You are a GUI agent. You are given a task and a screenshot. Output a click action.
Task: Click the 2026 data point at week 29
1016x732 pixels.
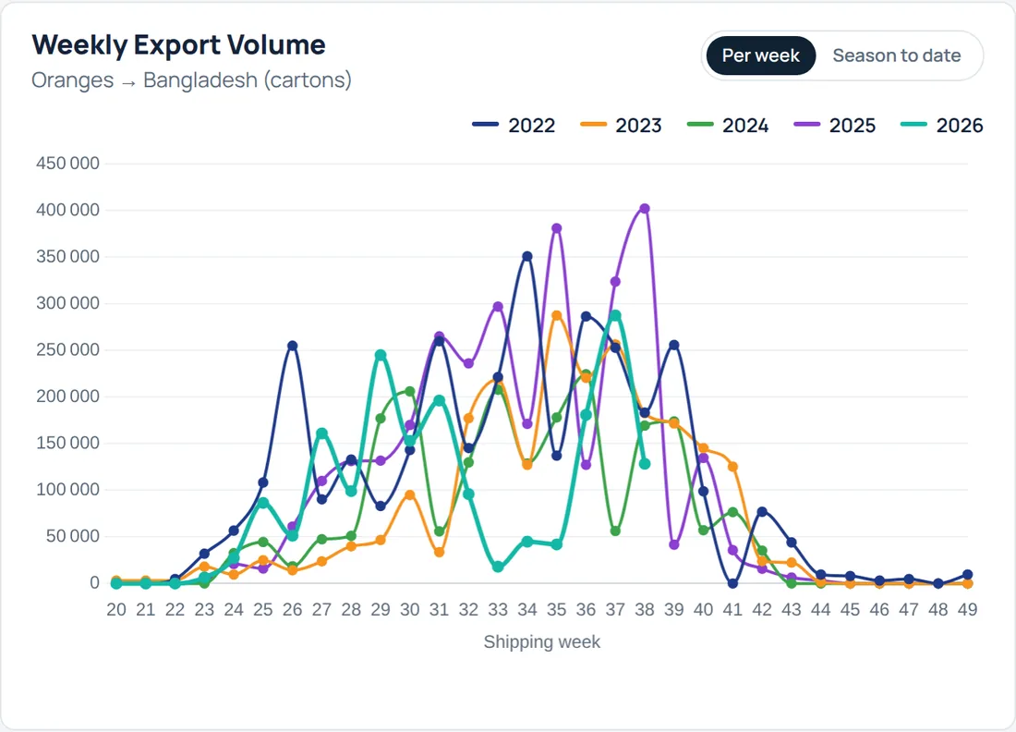tap(381, 355)
